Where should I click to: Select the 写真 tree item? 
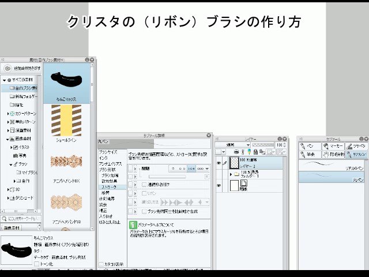click(x=20, y=156)
